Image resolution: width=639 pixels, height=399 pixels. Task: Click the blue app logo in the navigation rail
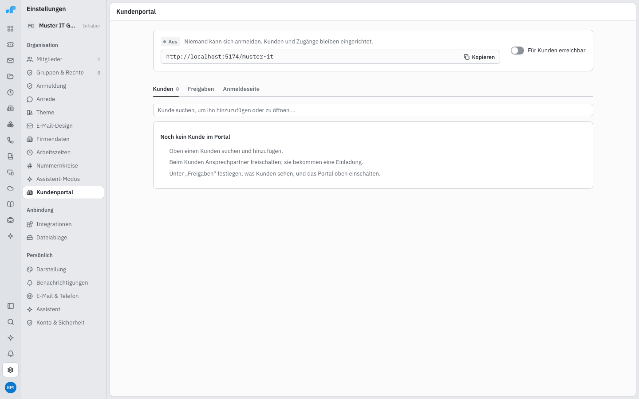click(x=11, y=9)
